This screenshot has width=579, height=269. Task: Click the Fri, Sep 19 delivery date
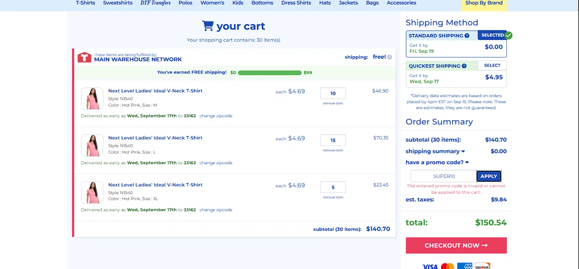422,51
